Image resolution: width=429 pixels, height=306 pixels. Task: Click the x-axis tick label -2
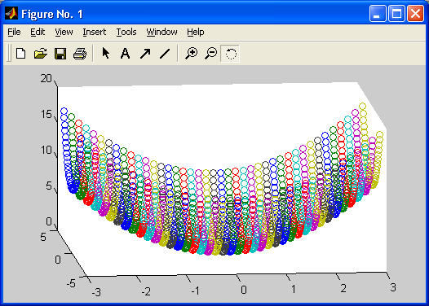coord(146,291)
